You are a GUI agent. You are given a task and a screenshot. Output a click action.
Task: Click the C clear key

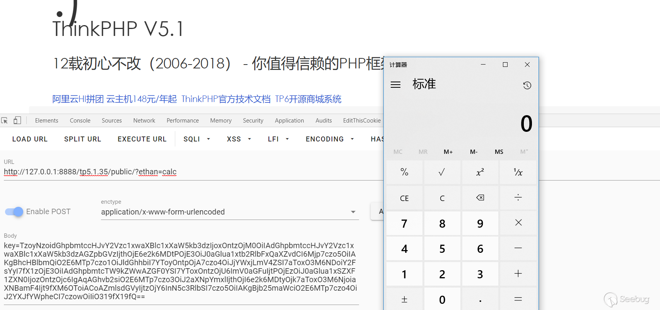tap(442, 198)
